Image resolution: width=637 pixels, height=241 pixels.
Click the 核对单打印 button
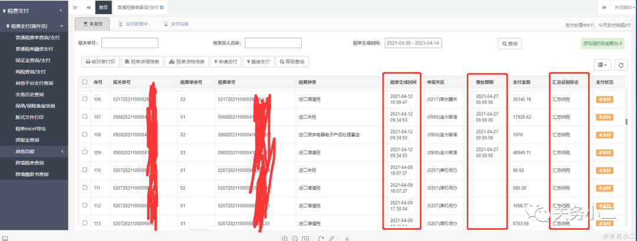(x=100, y=62)
